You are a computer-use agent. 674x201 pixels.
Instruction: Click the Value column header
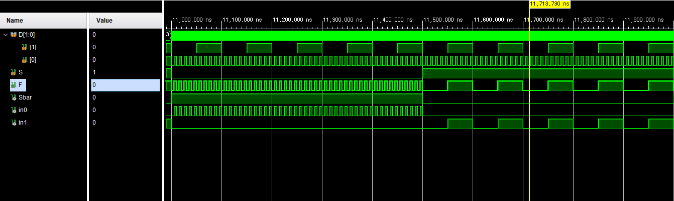pos(125,21)
